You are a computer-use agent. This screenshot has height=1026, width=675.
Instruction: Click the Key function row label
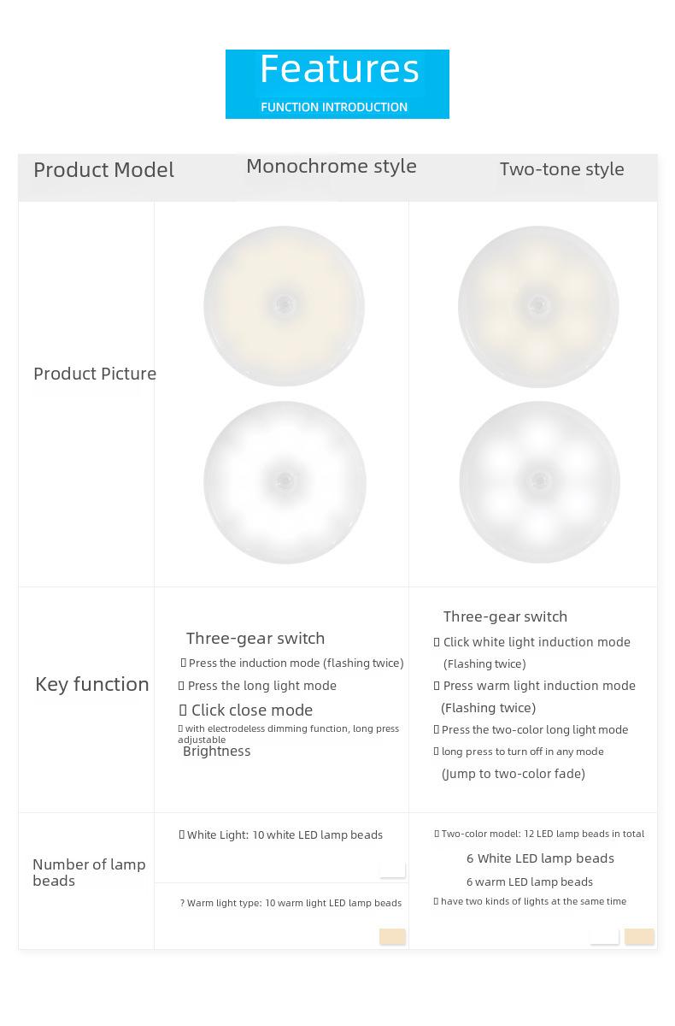tap(92, 684)
